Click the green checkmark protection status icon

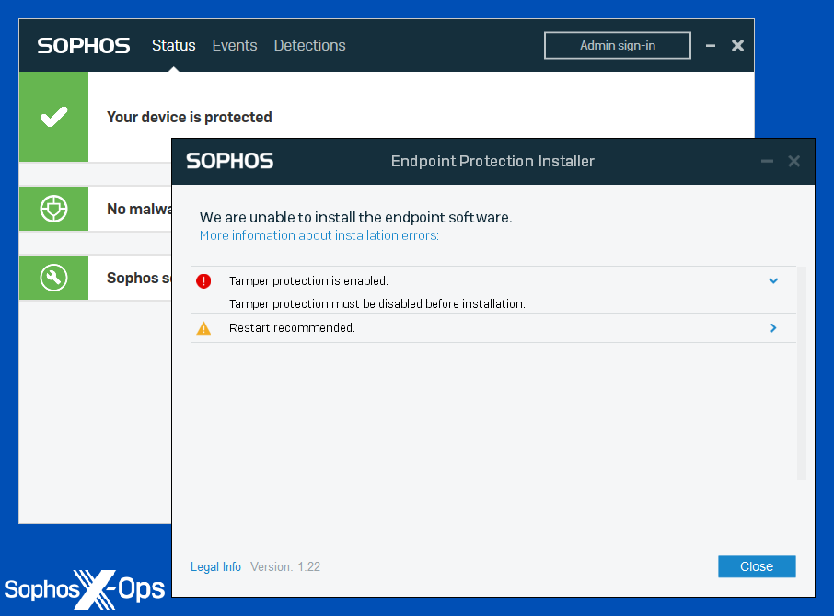pos(53,117)
